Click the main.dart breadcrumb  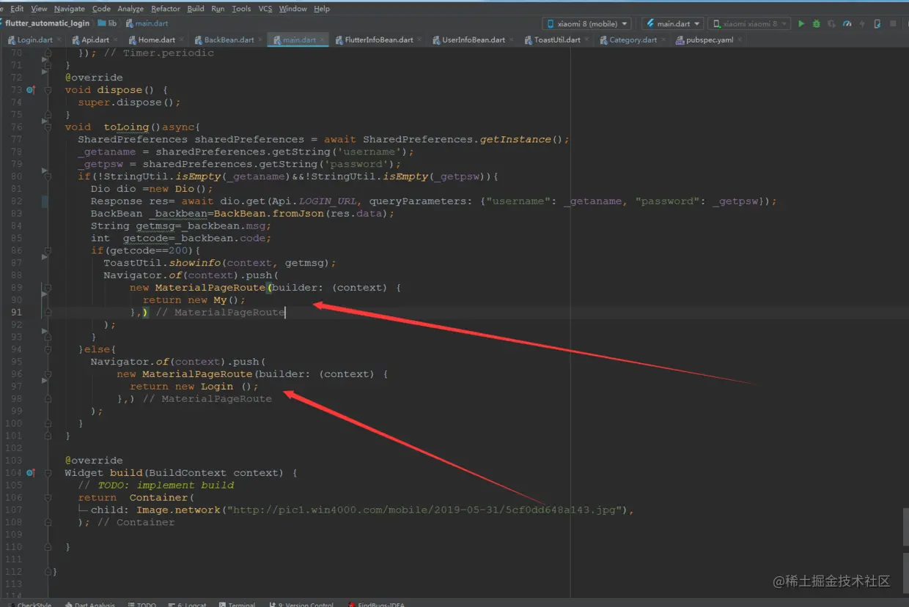(x=147, y=23)
